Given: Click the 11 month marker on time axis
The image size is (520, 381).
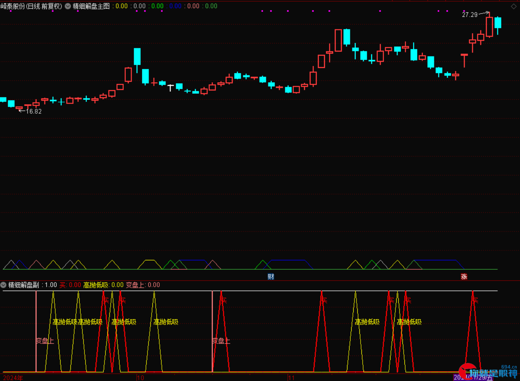Looking at the screenshot, I should pos(292,377).
